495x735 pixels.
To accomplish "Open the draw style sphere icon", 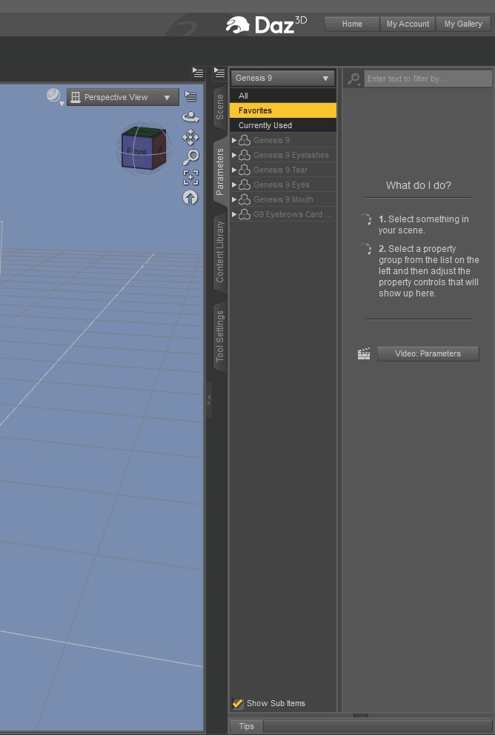I will point(54,96).
